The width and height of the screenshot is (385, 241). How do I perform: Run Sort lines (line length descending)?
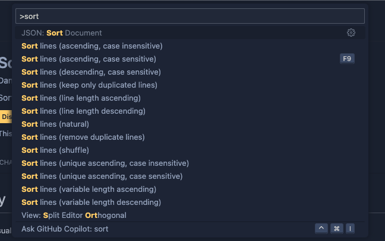point(83,111)
